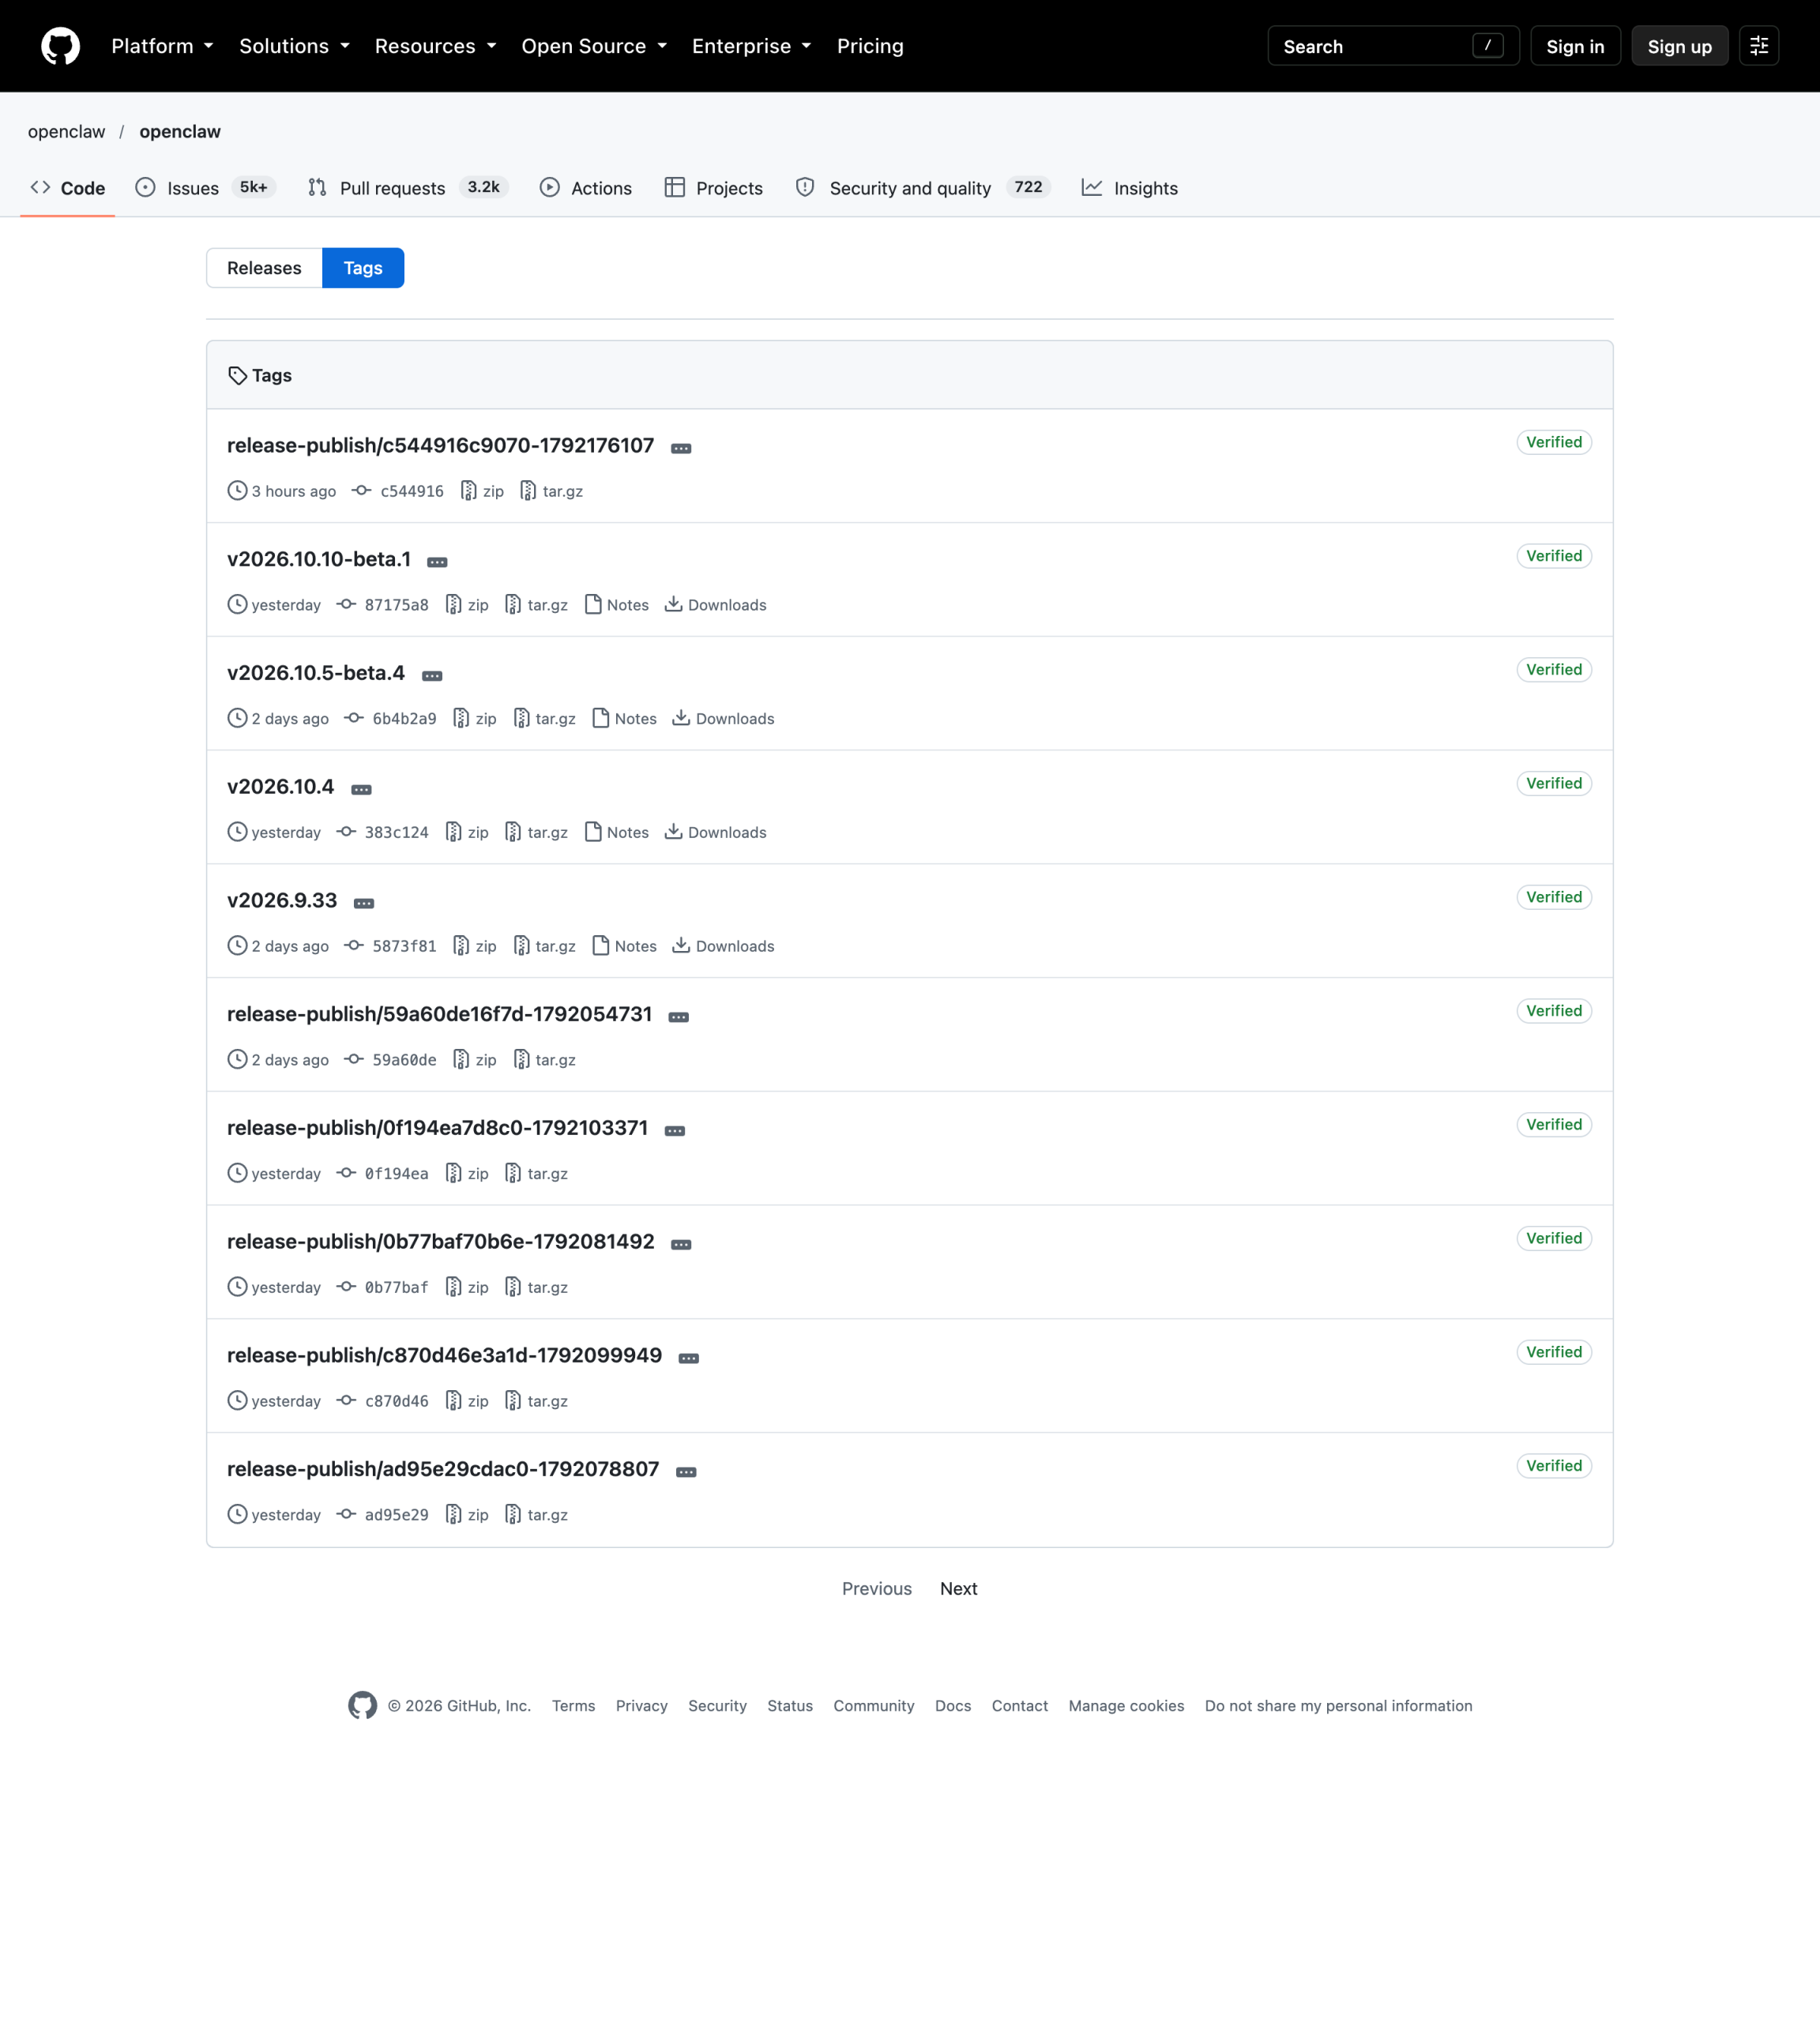Click Manage cookies in footer
The width and height of the screenshot is (1820, 2022).
click(x=1126, y=1706)
